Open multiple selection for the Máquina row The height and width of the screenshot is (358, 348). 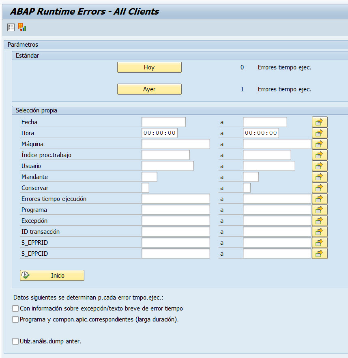coord(319,144)
